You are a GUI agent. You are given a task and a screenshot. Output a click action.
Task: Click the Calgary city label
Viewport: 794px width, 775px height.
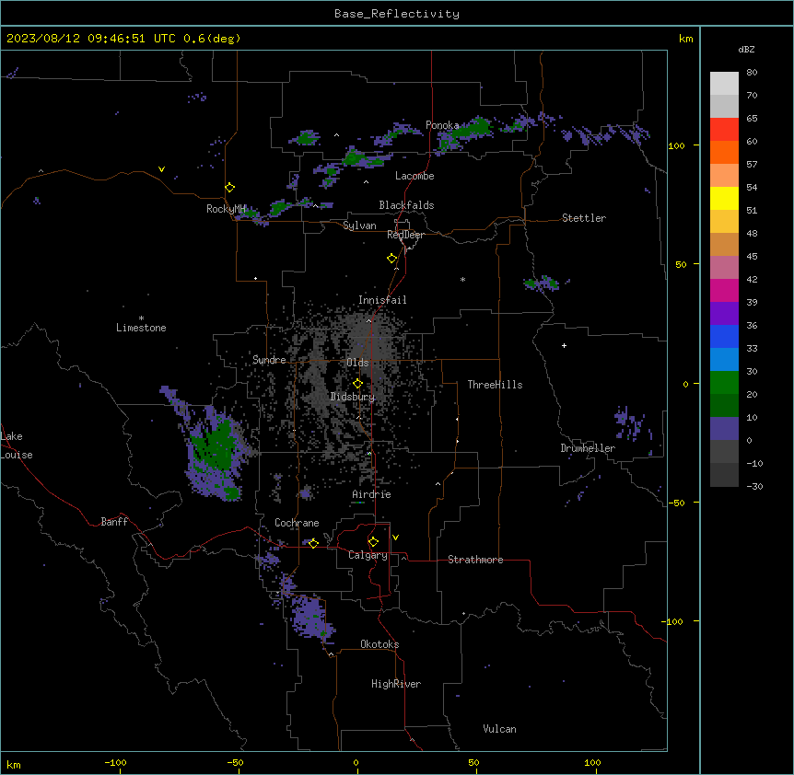coord(368,555)
